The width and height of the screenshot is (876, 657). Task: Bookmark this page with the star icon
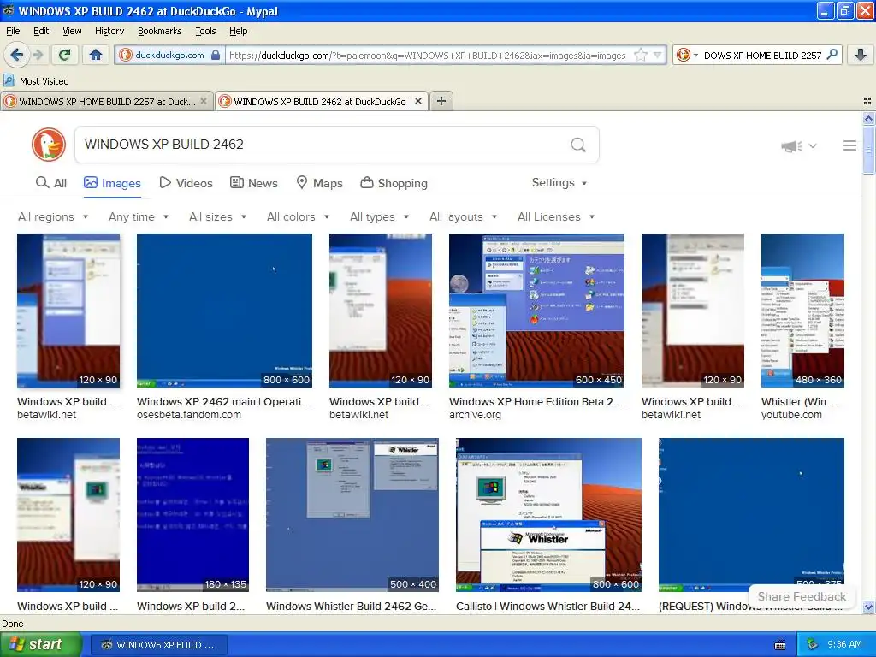coord(641,55)
